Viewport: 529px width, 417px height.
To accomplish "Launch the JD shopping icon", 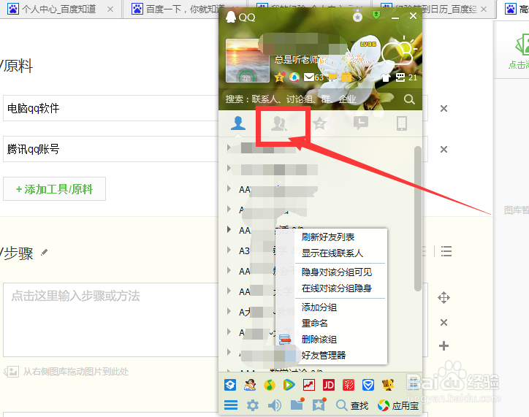I will 329,385.
